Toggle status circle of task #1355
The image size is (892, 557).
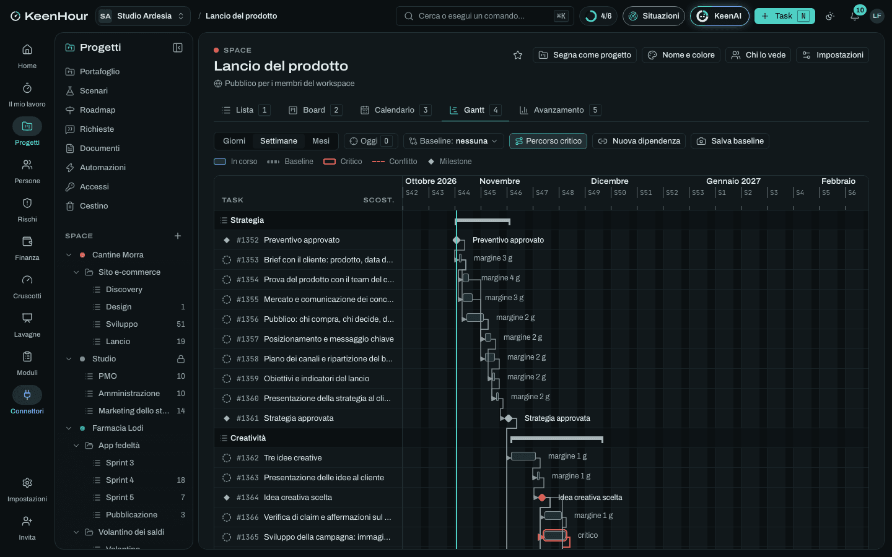227,300
